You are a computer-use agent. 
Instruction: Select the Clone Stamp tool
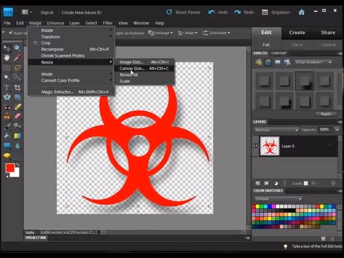(7, 116)
